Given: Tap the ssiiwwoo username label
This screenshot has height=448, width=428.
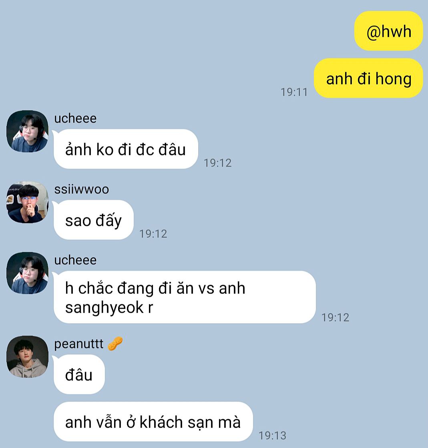Looking at the screenshot, I should click(x=82, y=189).
